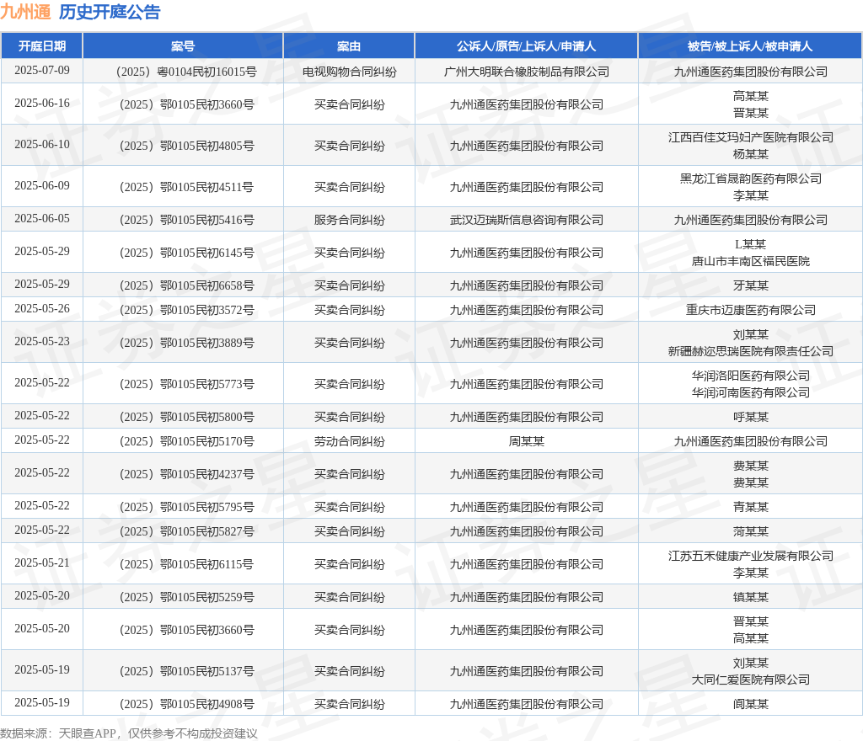Click case number "(2025)粤0104民初16015号"

click(x=186, y=72)
